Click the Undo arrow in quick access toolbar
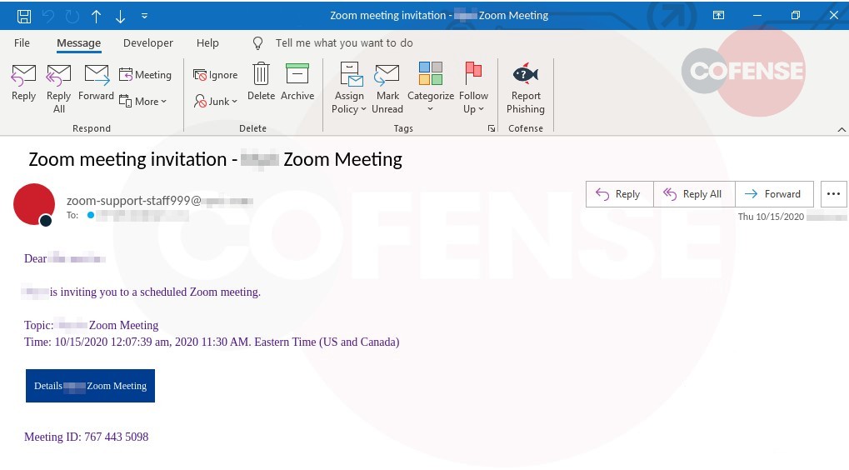Screen dimensions: 849x470 [48, 16]
